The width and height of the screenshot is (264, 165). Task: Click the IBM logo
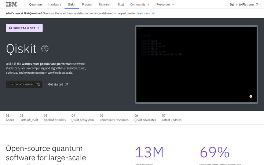tap(11, 4)
